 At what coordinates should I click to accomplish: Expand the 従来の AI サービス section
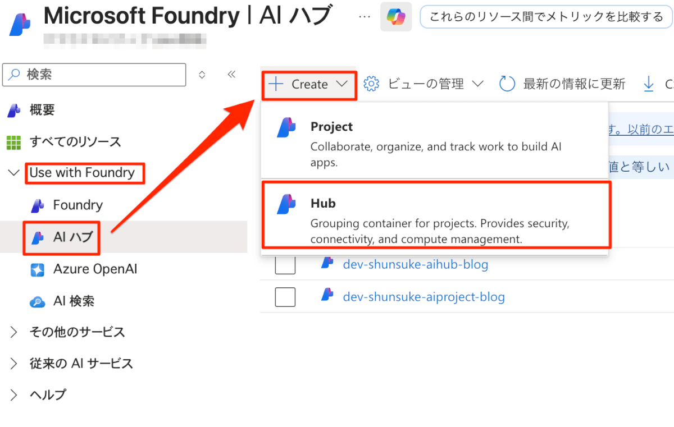(x=14, y=364)
